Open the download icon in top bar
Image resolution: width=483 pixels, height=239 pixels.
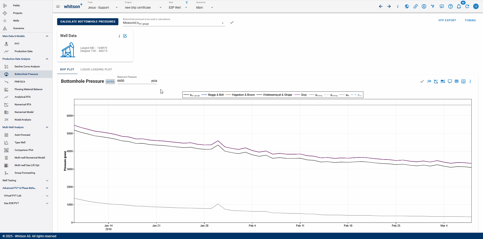[424, 7]
